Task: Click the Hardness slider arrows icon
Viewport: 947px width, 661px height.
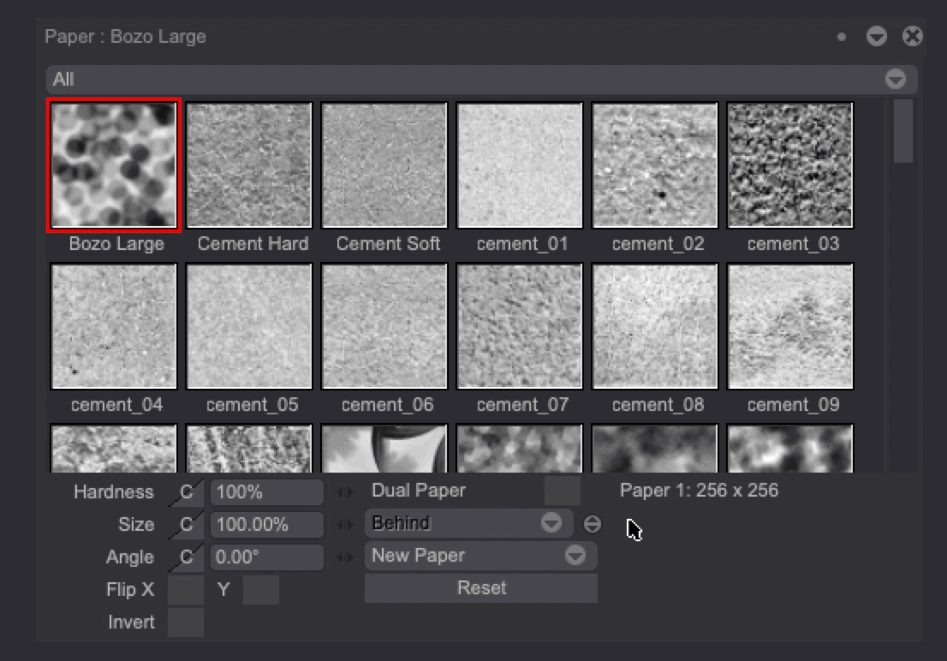Action: click(345, 492)
